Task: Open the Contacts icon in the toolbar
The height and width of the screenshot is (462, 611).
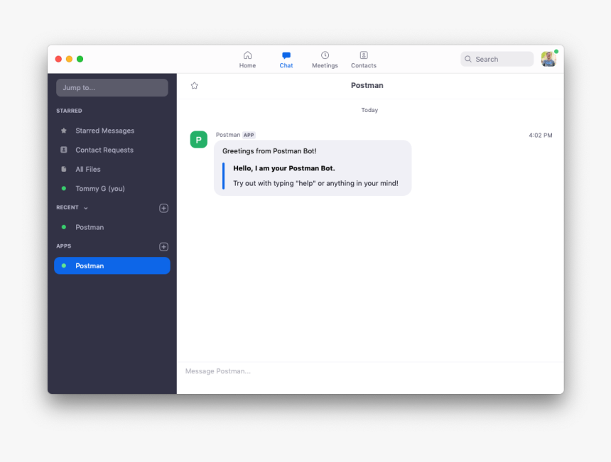Action: [363, 59]
